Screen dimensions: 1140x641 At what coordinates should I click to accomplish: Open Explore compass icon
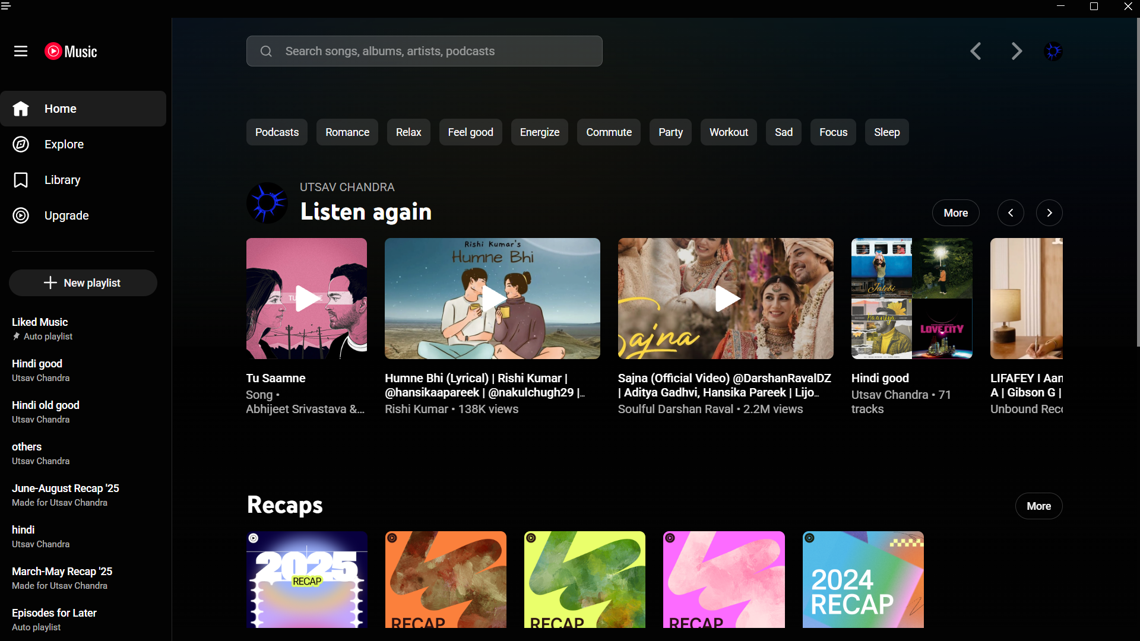21,144
